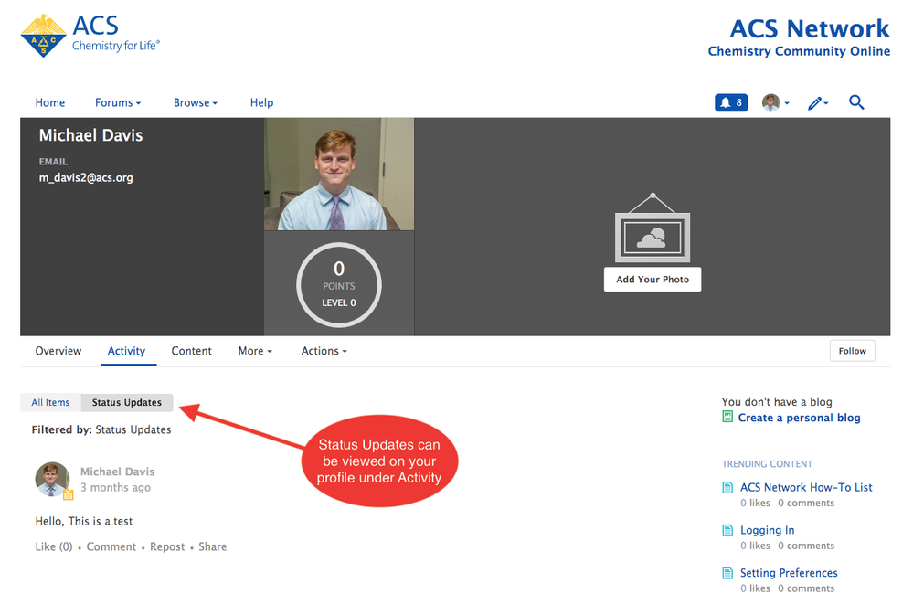Open the Content tab
Image resolution: width=913 pixels, height=615 pixels.
pyautogui.click(x=191, y=351)
